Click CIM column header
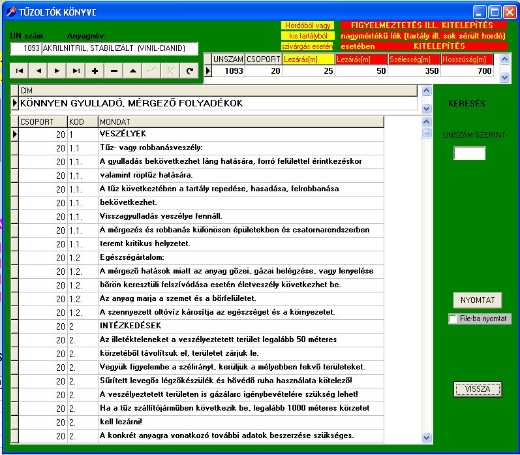The image size is (520, 455). pos(218,91)
